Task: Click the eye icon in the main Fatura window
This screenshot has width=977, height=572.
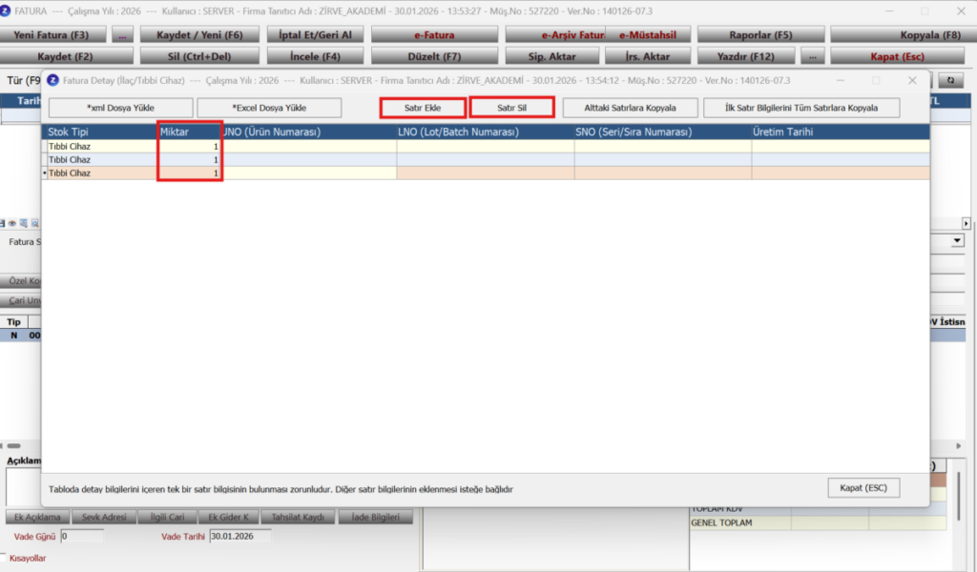Action: pyautogui.click(x=12, y=223)
